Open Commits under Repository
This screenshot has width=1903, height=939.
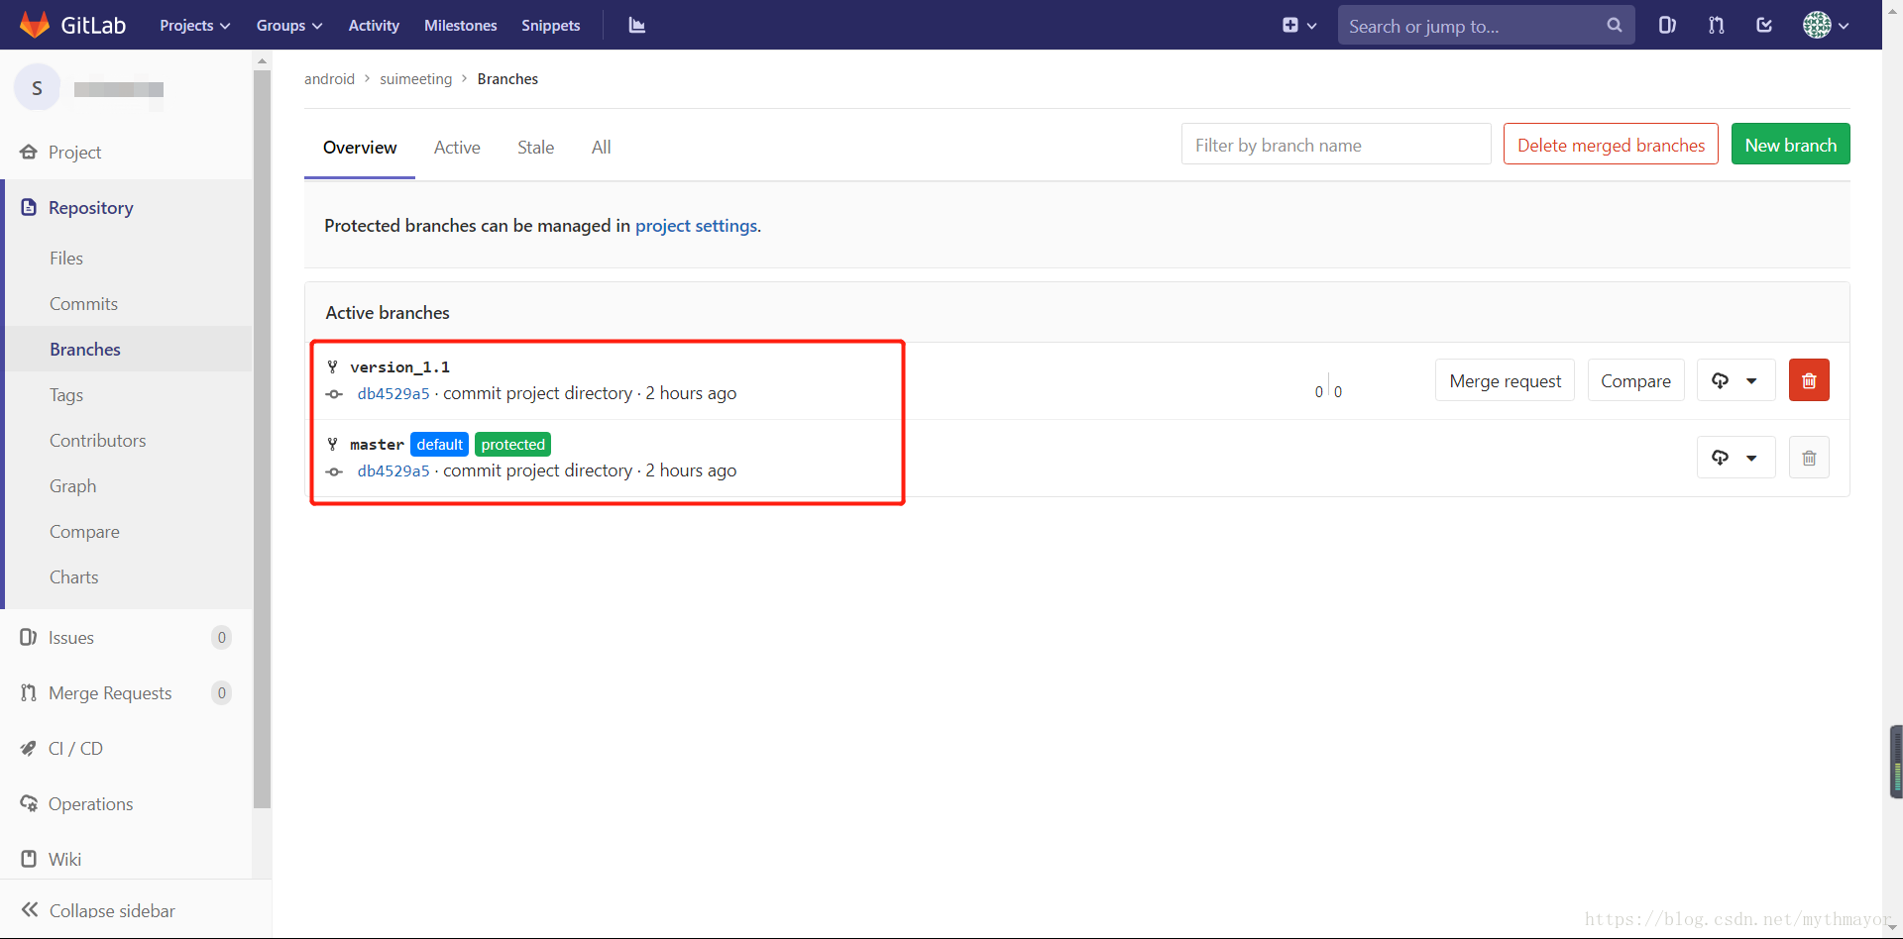click(83, 304)
